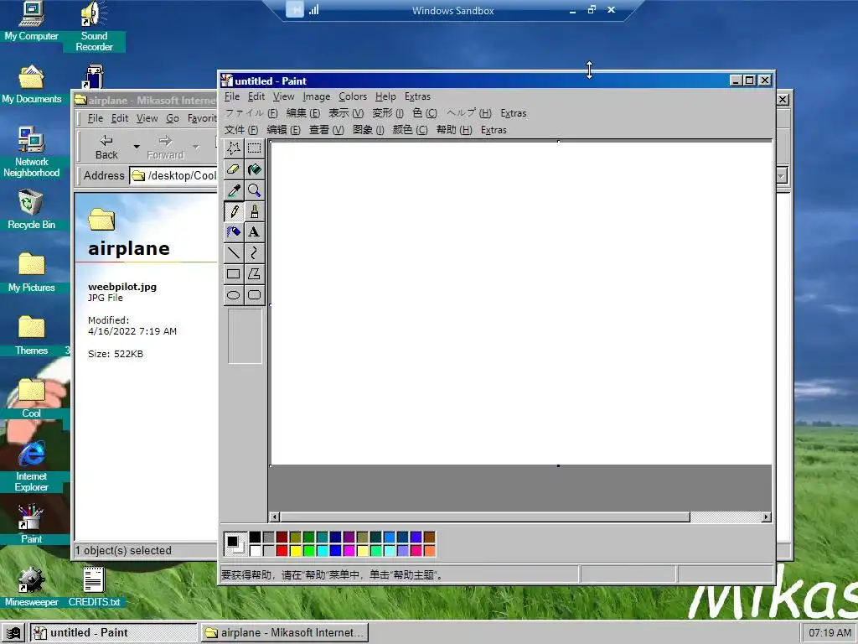Screen dimensions: 858x644
Task: Pick the brown color swatch
Action: click(x=429, y=537)
